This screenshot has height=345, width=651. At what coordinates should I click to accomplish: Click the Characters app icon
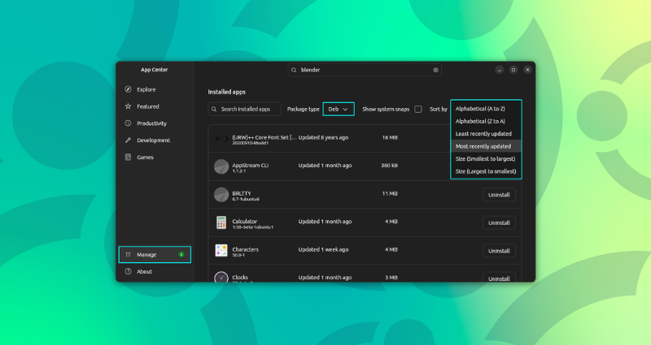(221, 250)
